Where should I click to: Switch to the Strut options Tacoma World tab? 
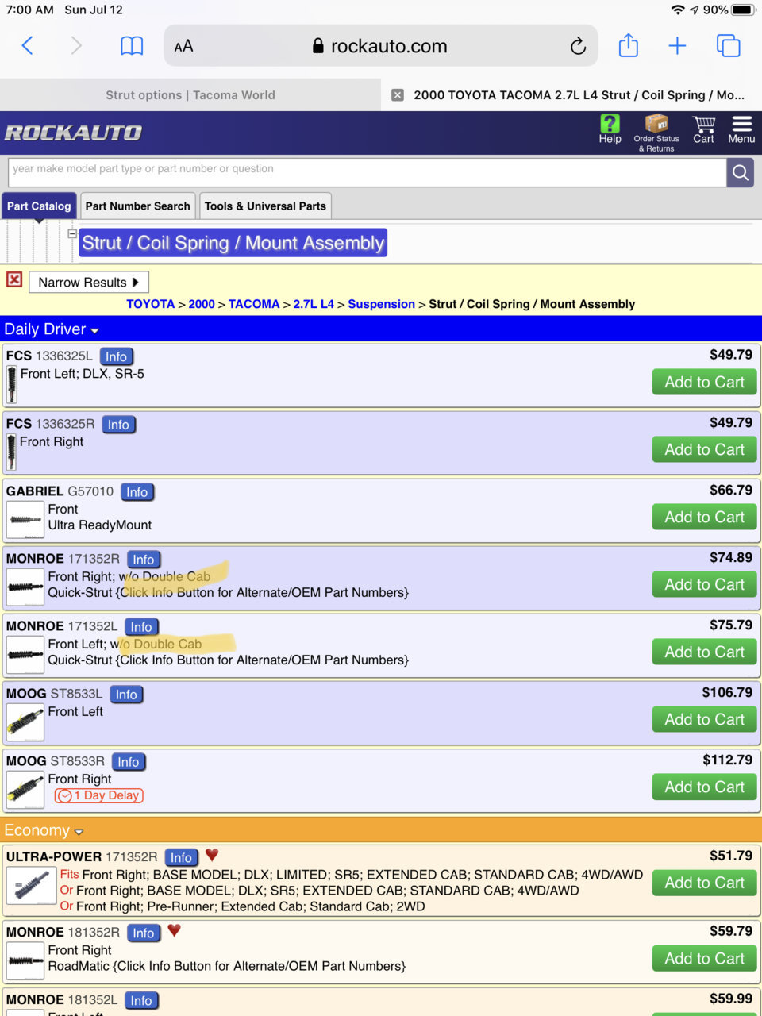click(x=190, y=95)
